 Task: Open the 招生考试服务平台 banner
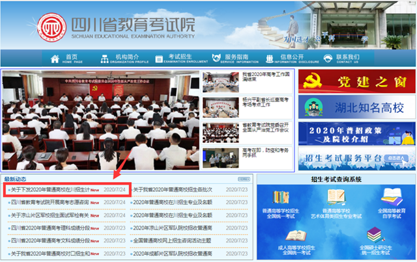click(356, 158)
